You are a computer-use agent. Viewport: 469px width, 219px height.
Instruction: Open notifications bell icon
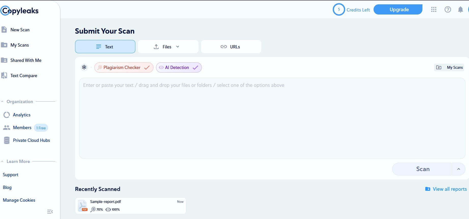point(460,9)
